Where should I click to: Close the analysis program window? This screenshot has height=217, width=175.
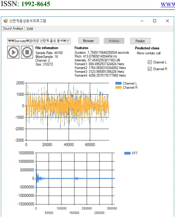[x=167, y=21]
